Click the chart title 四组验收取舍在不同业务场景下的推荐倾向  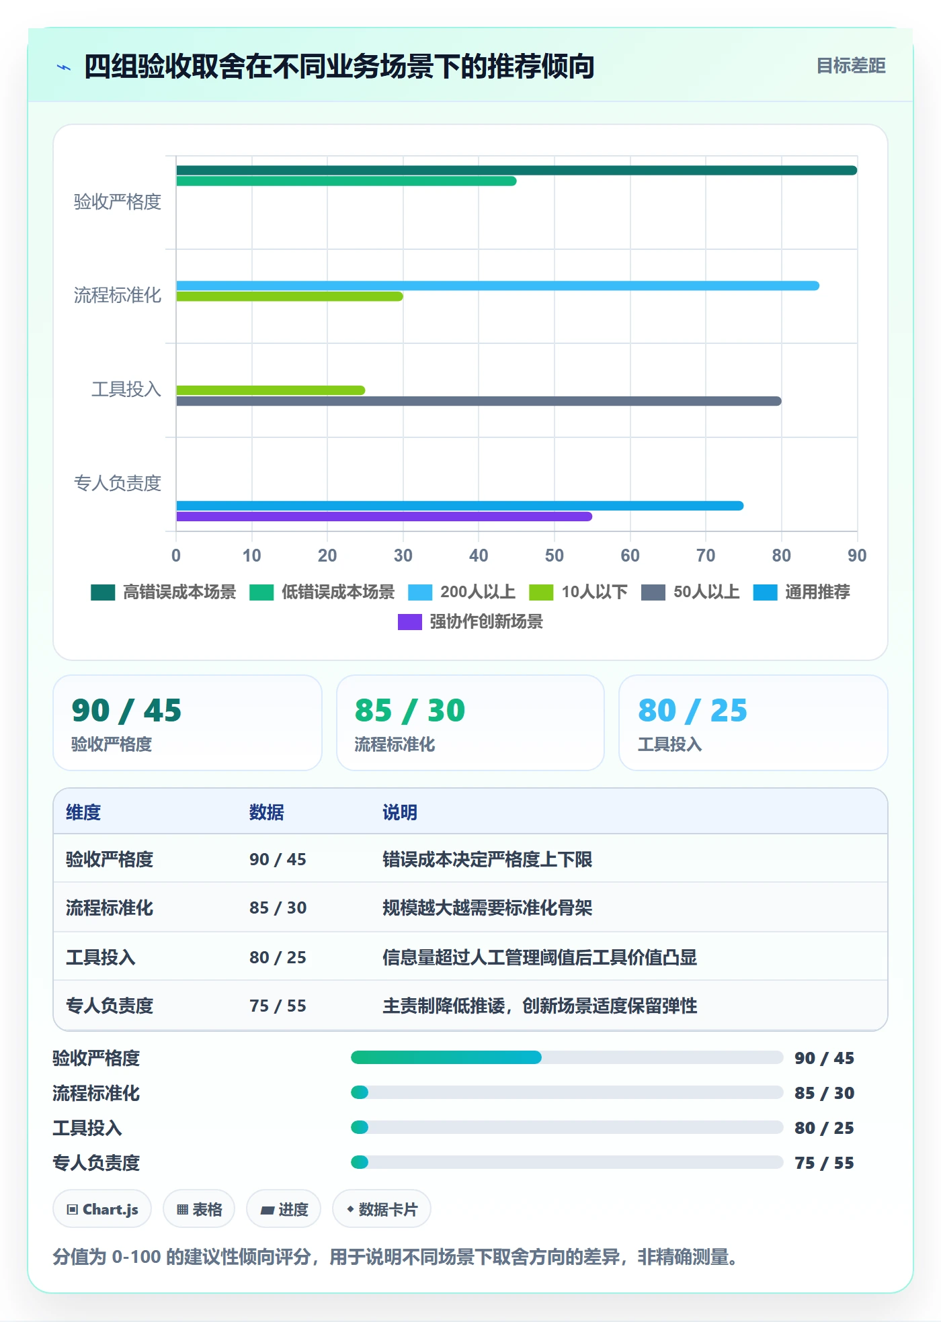tap(339, 67)
